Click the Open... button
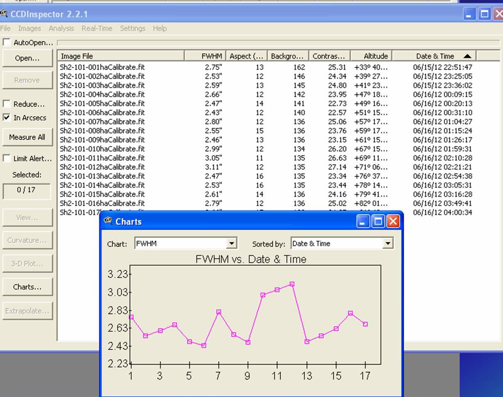 (x=27, y=58)
